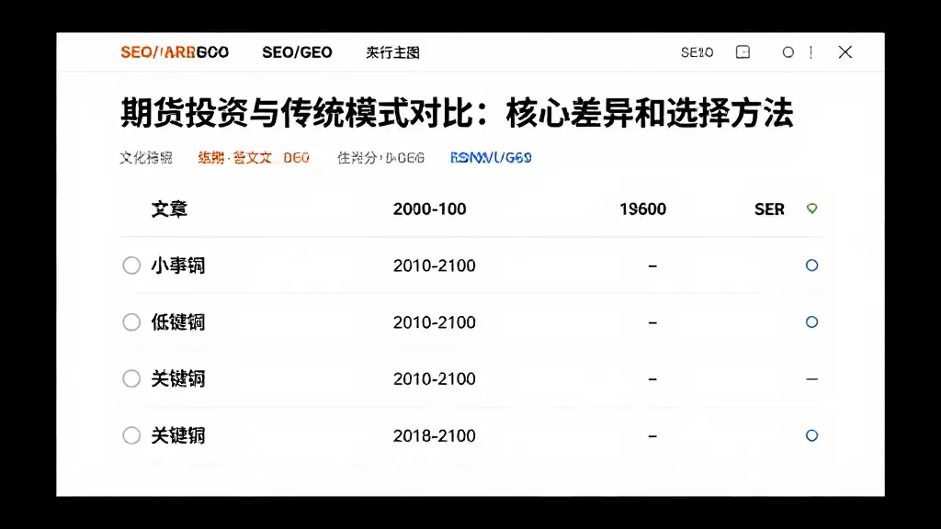The image size is (941, 529).
Task: Click the blue circle icon in the 2018-2100 row
Action: coord(812,435)
